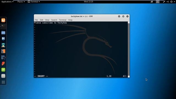Open the clock Wed 22:25 calendar

[x=89, y=2]
